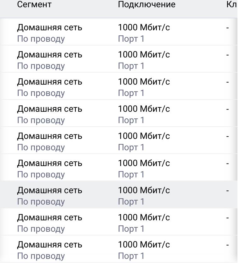Sort by the "Подключение" column header
The image size is (238, 268).
[x=147, y=5]
